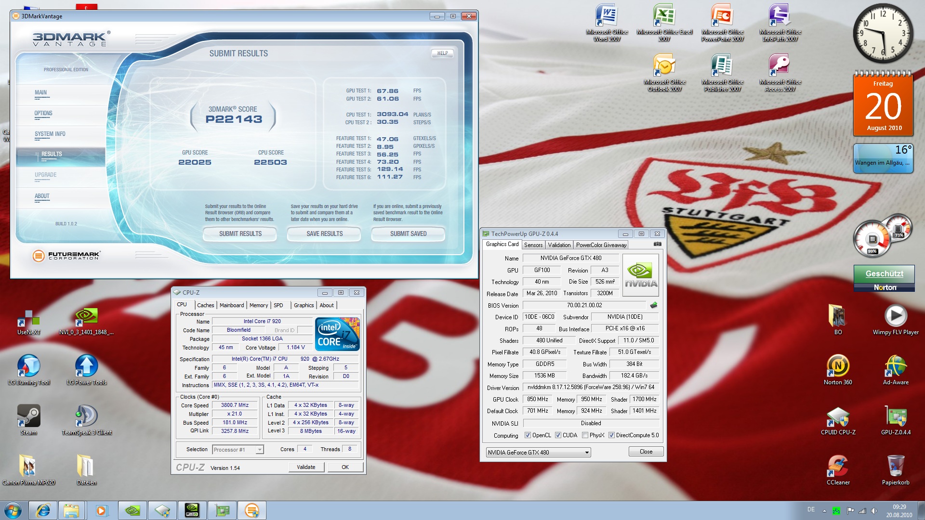
Task: Open OPTIONS in 3DMark sidebar
Action: click(x=61, y=115)
